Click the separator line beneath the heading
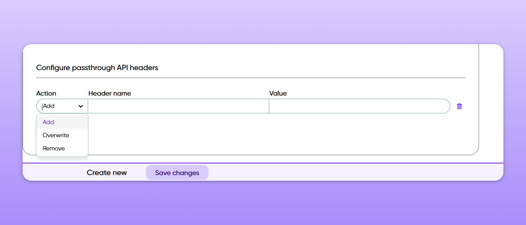 (251, 78)
